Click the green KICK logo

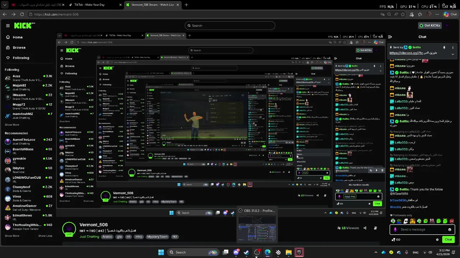[x=23, y=25]
